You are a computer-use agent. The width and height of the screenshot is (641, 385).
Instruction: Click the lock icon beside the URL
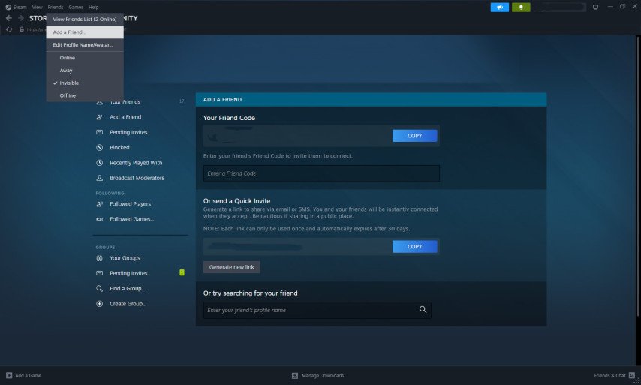click(22, 29)
